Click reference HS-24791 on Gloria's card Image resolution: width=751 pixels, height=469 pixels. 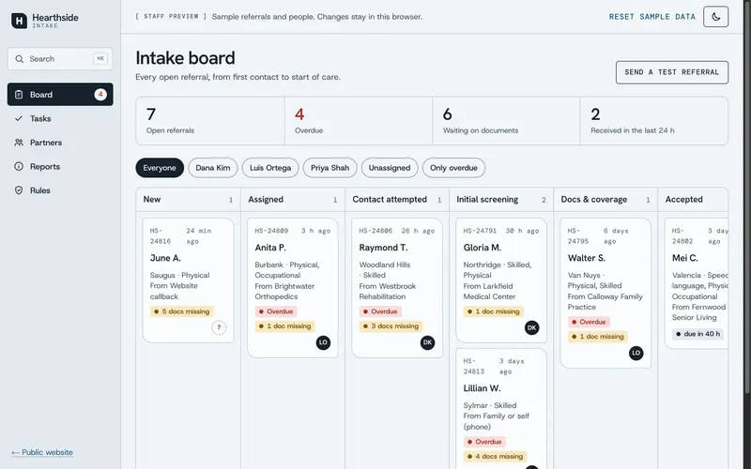click(480, 231)
